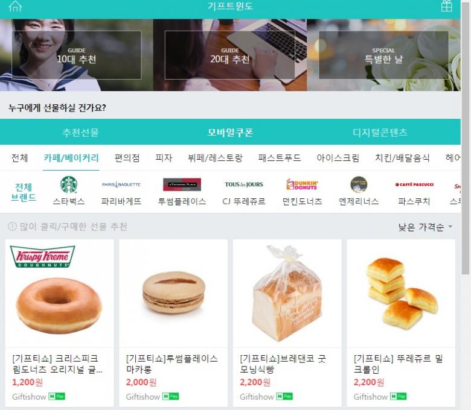Screen dimensions: 471x410
Task: Choose the Paris Baguette brand logo
Action: 121,184
